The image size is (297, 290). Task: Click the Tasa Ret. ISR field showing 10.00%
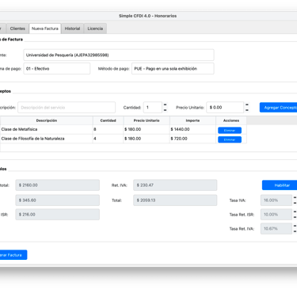(276, 215)
